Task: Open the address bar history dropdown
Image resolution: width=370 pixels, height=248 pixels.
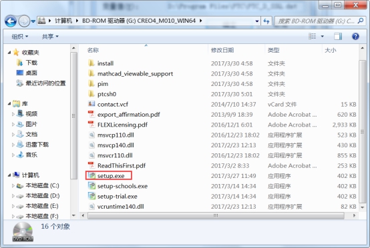Action: tap(257, 21)
